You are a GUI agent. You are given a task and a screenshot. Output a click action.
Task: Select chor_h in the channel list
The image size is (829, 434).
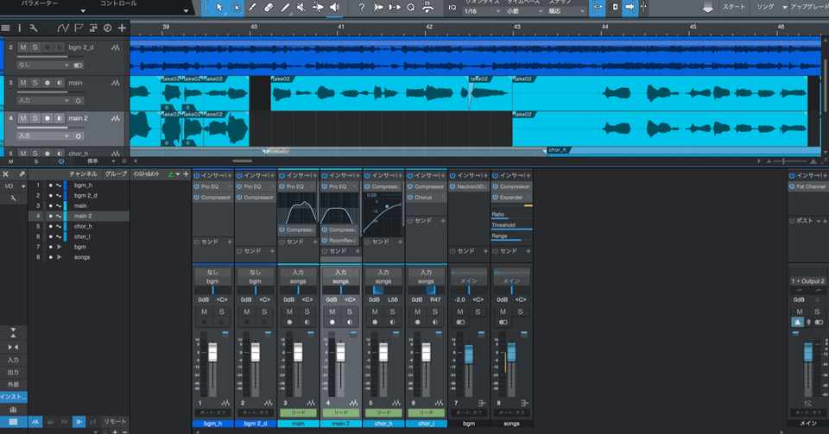[83, 226]
